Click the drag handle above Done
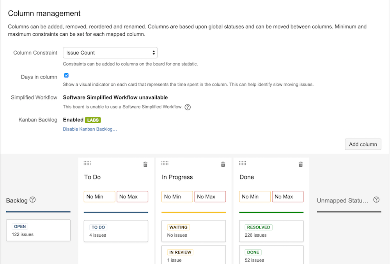Image resolution: width=390 pixels, height=264 pixels. [243, 163]
